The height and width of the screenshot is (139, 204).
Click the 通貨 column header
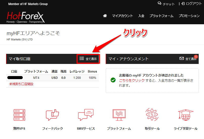click(x=54, y=72)
